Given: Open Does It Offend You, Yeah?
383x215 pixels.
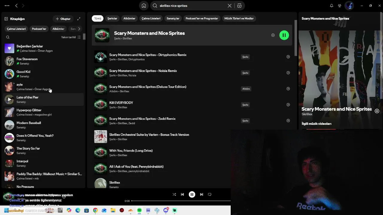Looking at the screenshot, I should (x=44, y=138).
